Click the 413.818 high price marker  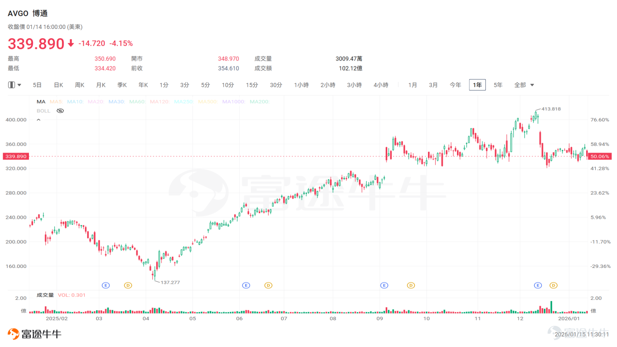[551, 109]
